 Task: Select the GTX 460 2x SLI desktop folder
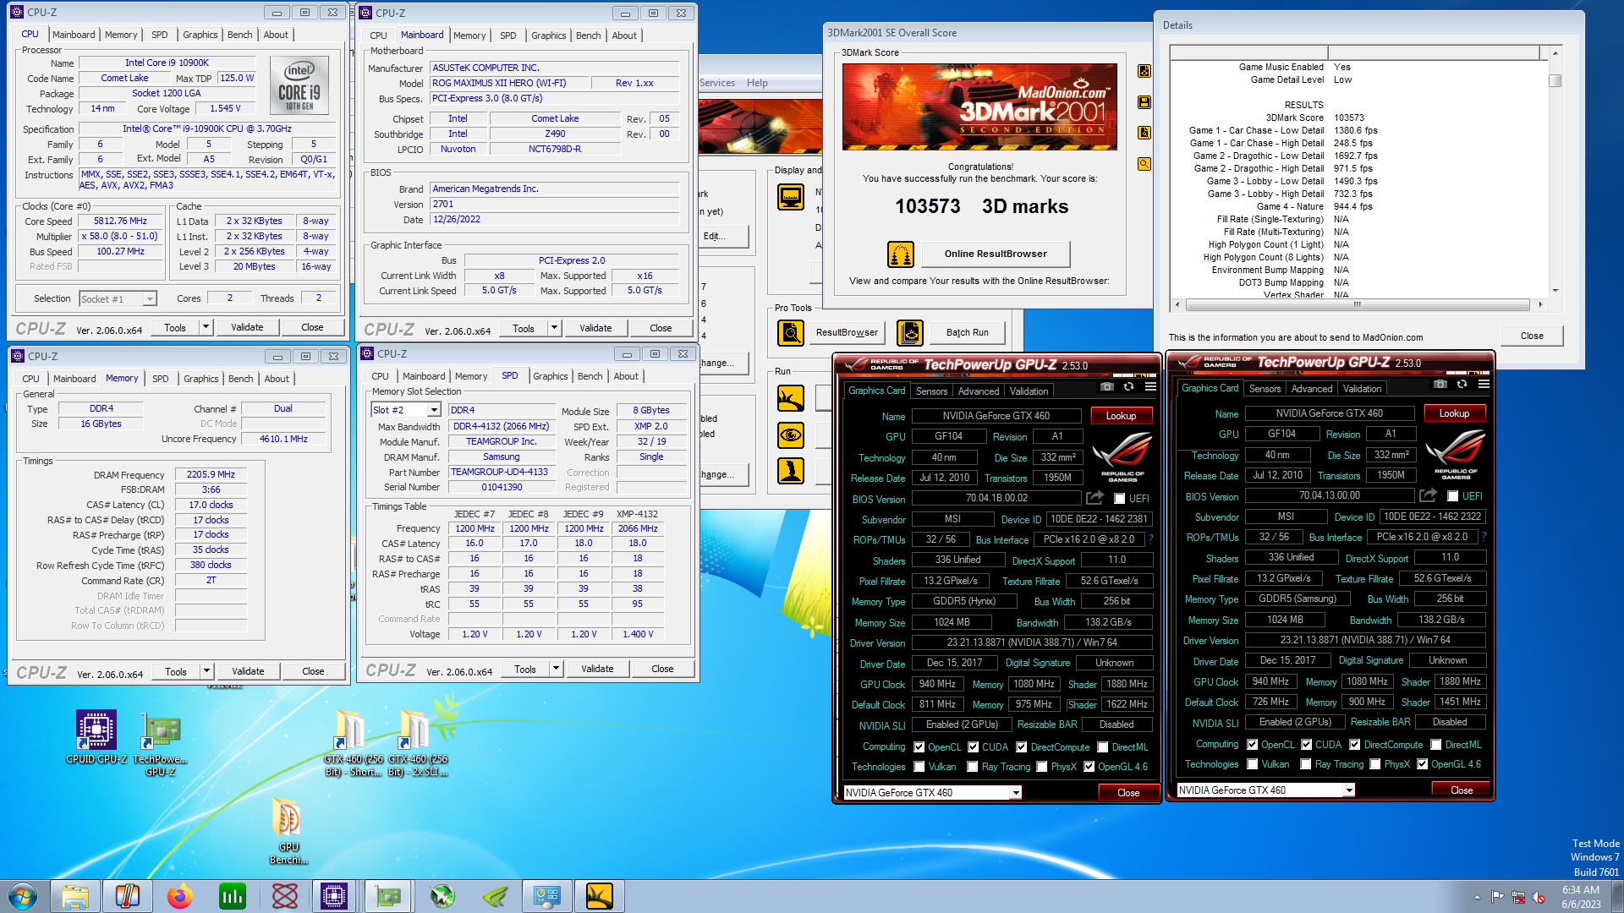(417, 742)
